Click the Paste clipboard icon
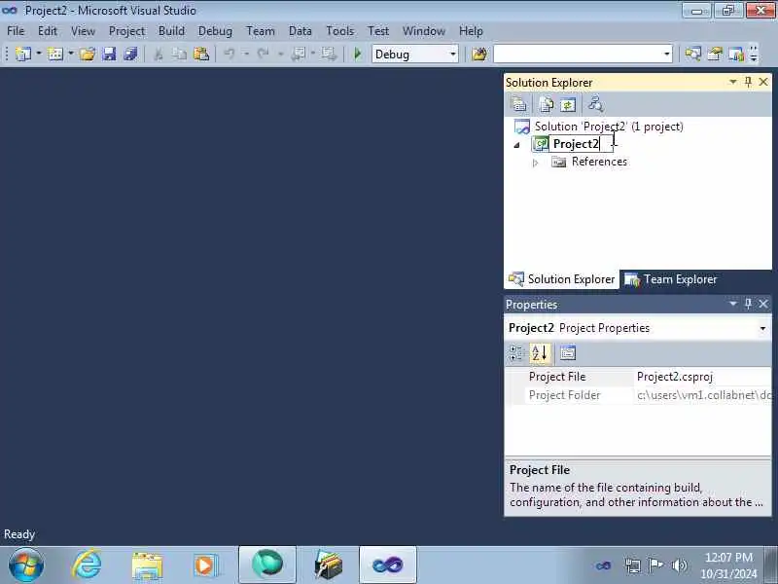The height and width of the screenshot is (584, 778). click(201, 54)
